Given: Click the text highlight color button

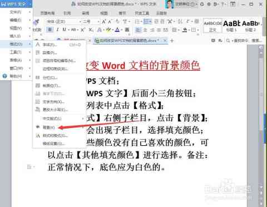Looking at the screenshot, I should click(x=108, y=29).
